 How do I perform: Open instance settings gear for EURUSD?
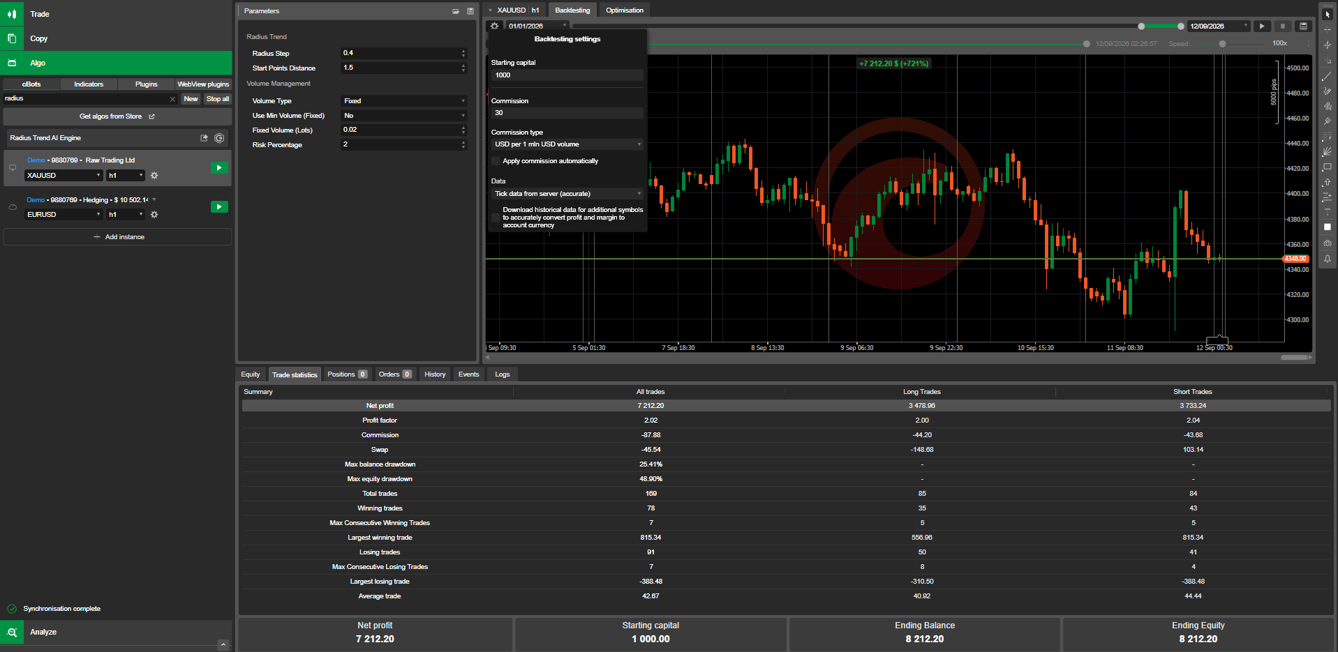click(154, 215)
